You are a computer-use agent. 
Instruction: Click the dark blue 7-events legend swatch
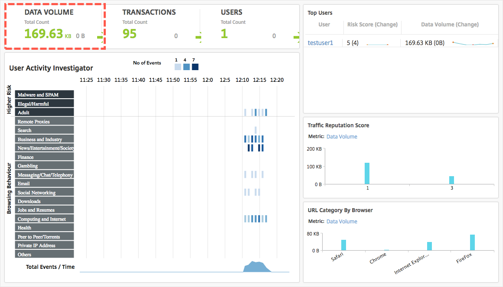click(195, 67)
